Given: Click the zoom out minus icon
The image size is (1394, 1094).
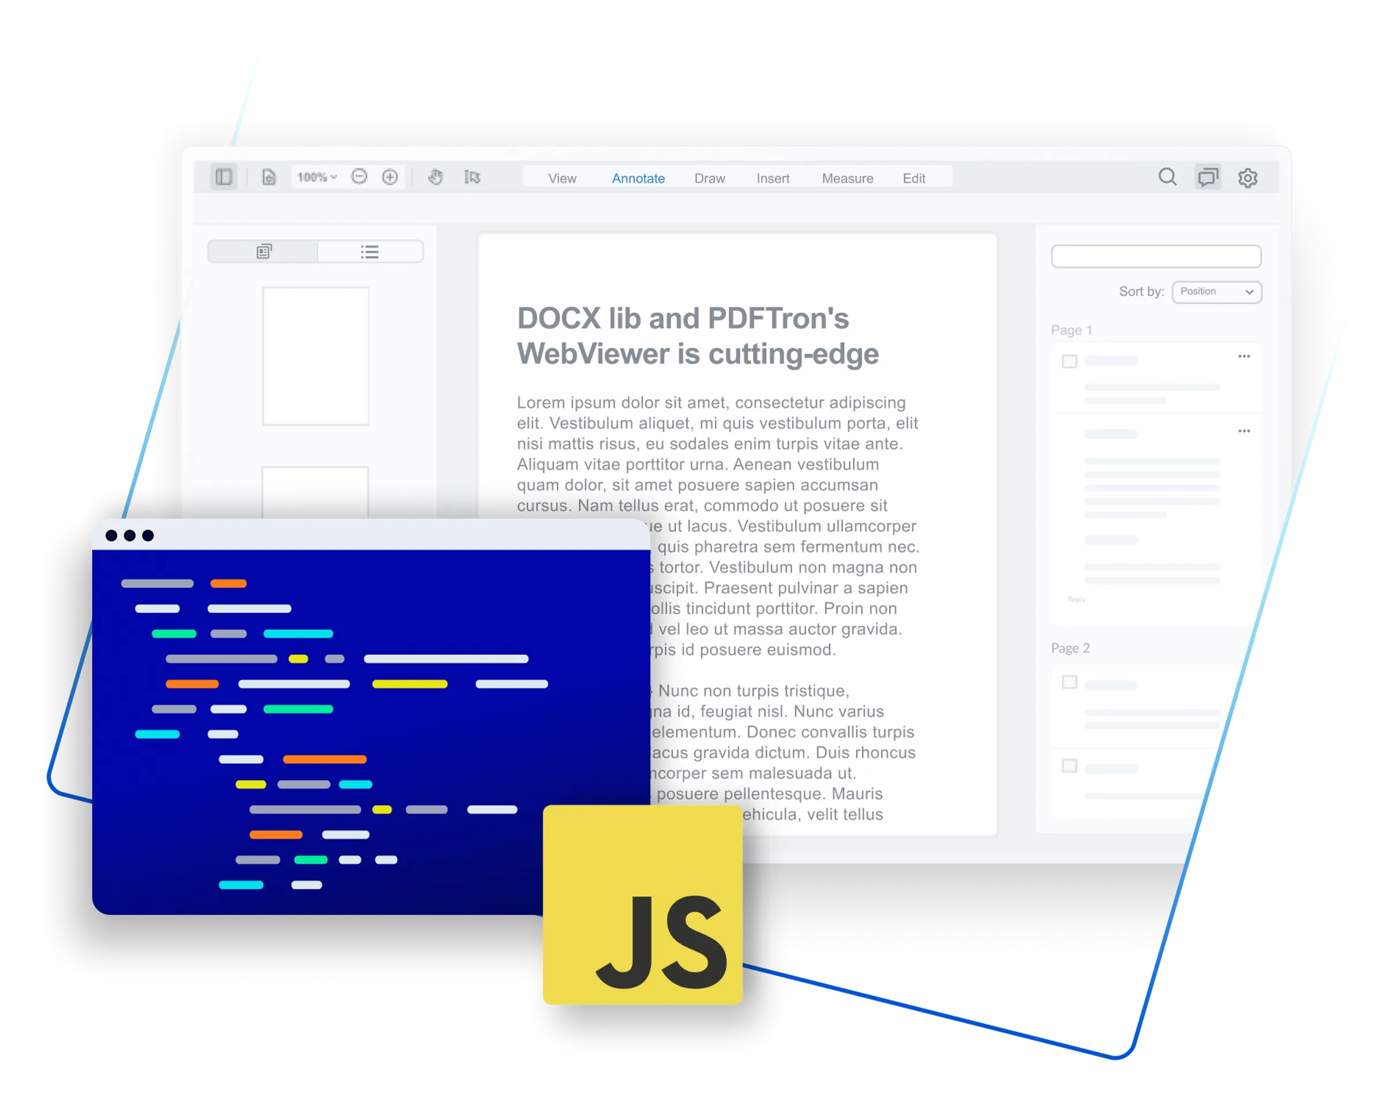Looking at the screenshot, I should tap(359, 177).
